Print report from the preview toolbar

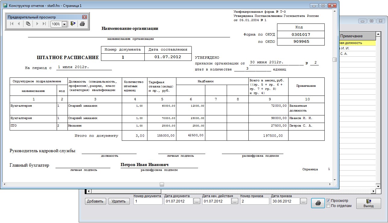point(82,24)
